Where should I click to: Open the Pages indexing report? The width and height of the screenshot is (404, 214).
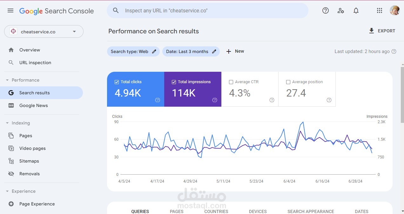click(25, 136)
